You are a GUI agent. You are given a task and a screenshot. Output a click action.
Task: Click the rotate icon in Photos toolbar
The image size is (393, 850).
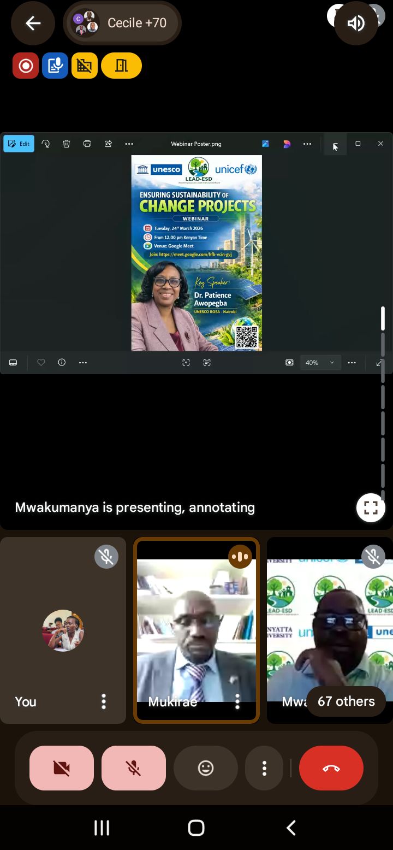point(46,144)
